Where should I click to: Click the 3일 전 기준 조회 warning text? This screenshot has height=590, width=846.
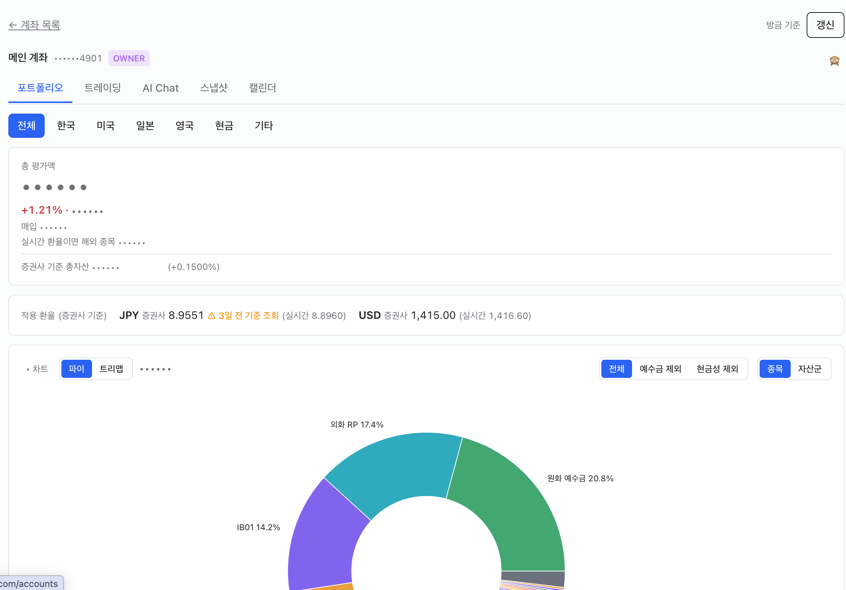tap(248, 315)
